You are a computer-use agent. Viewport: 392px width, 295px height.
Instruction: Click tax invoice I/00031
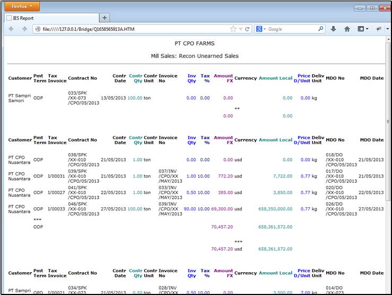(x=57, y=176)
